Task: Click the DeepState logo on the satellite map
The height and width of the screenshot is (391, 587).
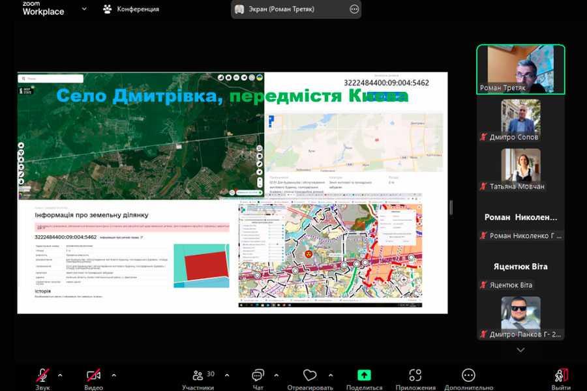Action: pyautogui.click(x=26, y=90)
